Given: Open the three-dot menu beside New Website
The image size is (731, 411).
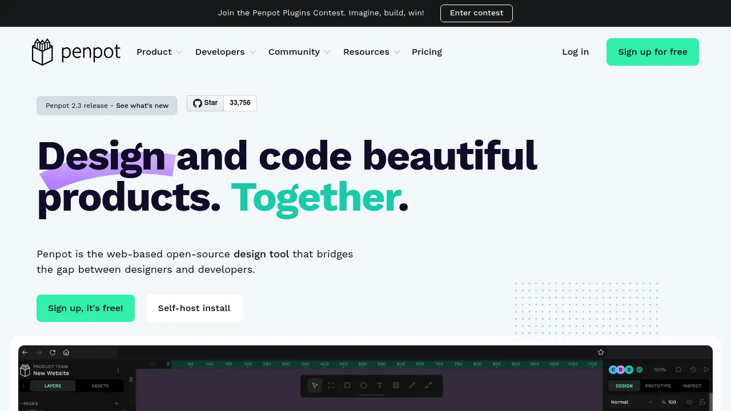Looking at the screenshot, I should click(118, 370).
